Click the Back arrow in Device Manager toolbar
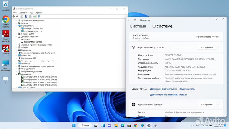 tap(14, 16)
